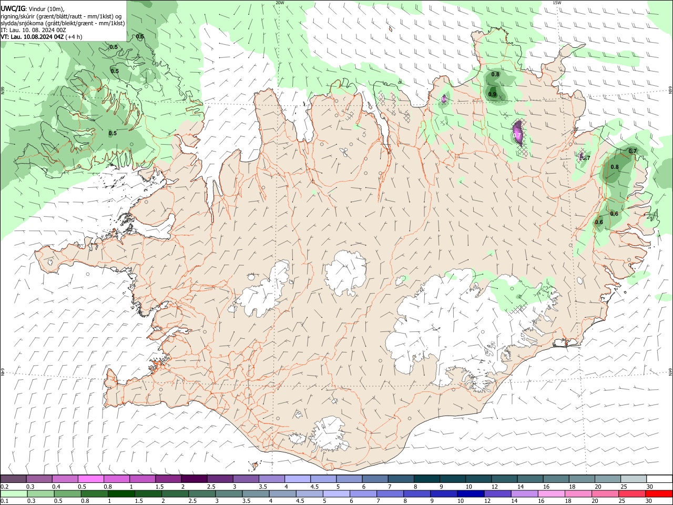Select the dull mauve 0.2 snow legend swatch
673x505 pixels.
coord(13,479)
